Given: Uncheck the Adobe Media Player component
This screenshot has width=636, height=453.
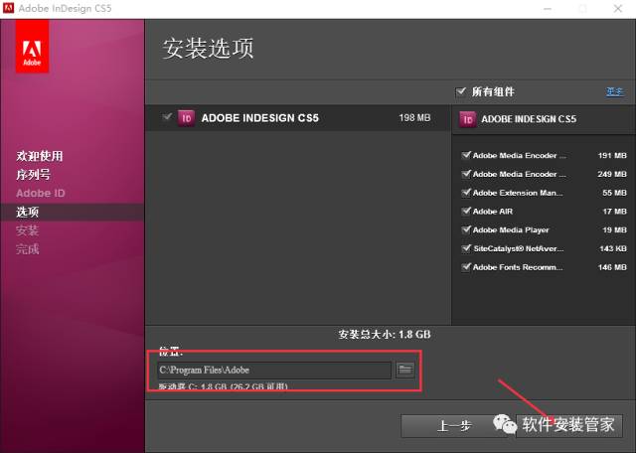Looking at the screenshot, I should (x=465, y=230).
